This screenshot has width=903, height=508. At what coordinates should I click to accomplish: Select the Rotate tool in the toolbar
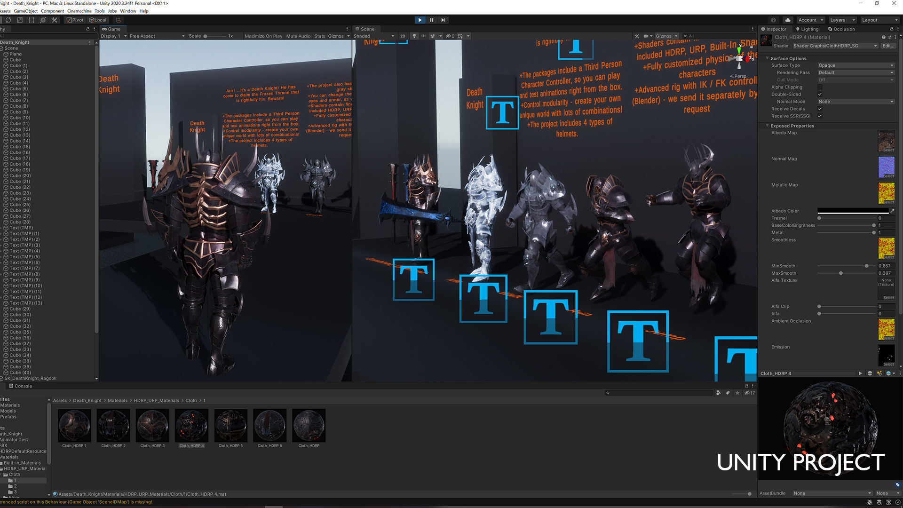tap(8, 20)
